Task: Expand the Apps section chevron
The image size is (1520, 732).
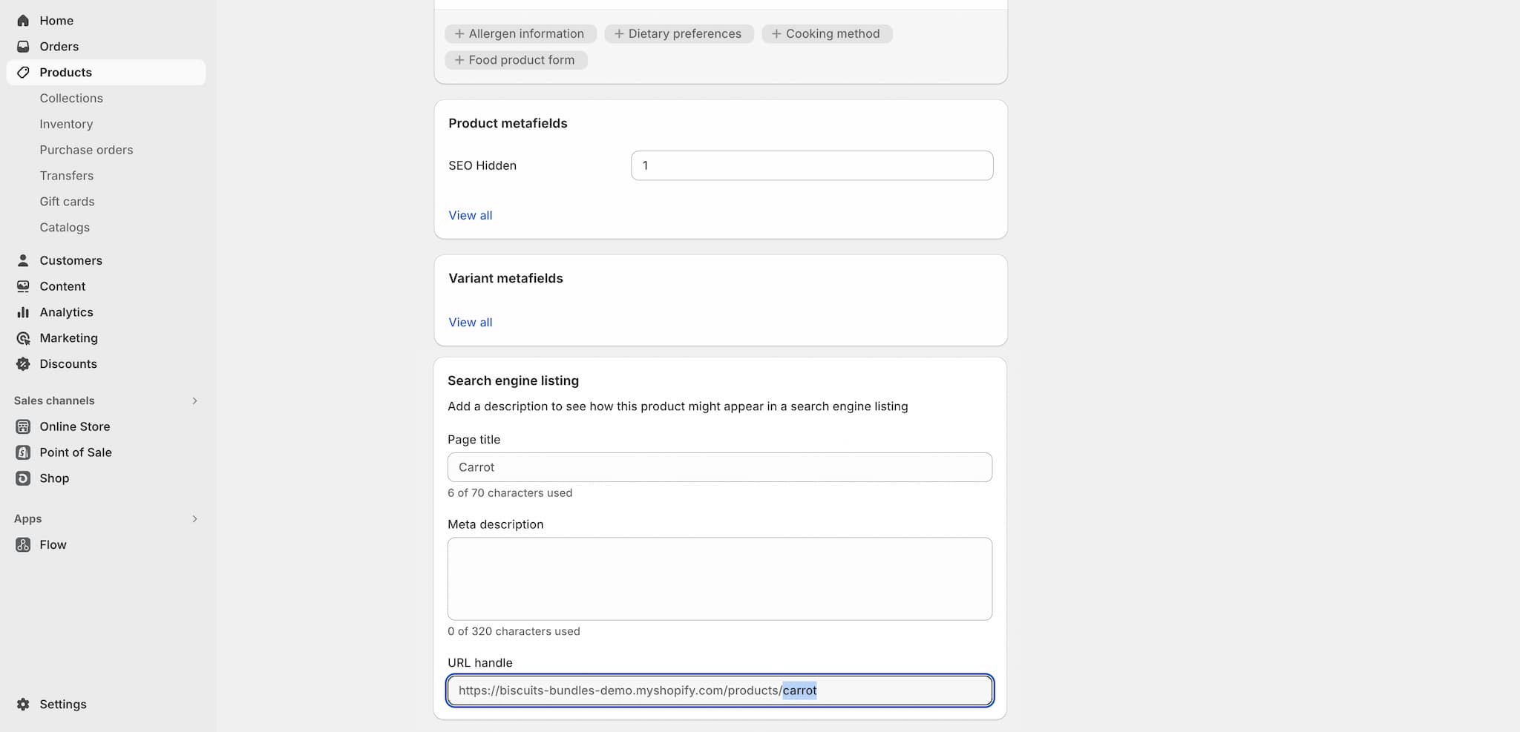Action: click(x=194, y=519)
